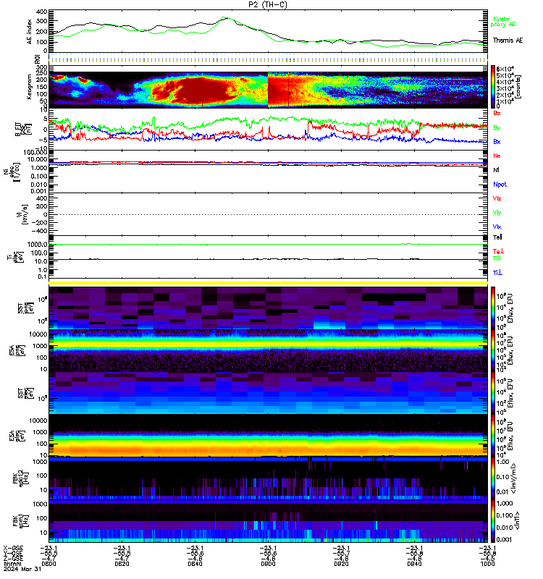This screenshot has height=579, width=543.
Task: Click the Keogram counts color bar
Action: [493, 87]
